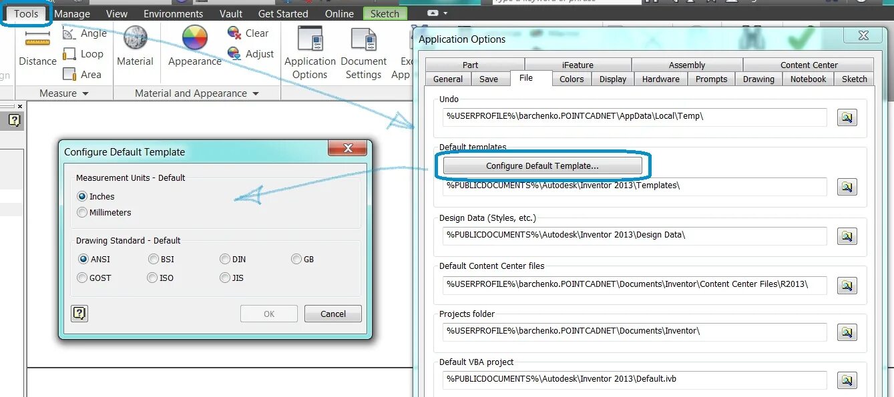Click the Default templates path field
Image resolution: width=894 pixels, height=397 pixels.
click(635, 186)
